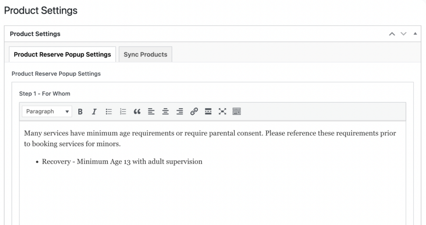The image size is (426, 225).
Task: Align text left
Action: pos(151,112)
